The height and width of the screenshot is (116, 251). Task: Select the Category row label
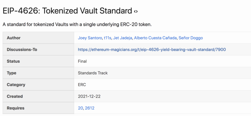pyautogui.click(x=16, y=85)
